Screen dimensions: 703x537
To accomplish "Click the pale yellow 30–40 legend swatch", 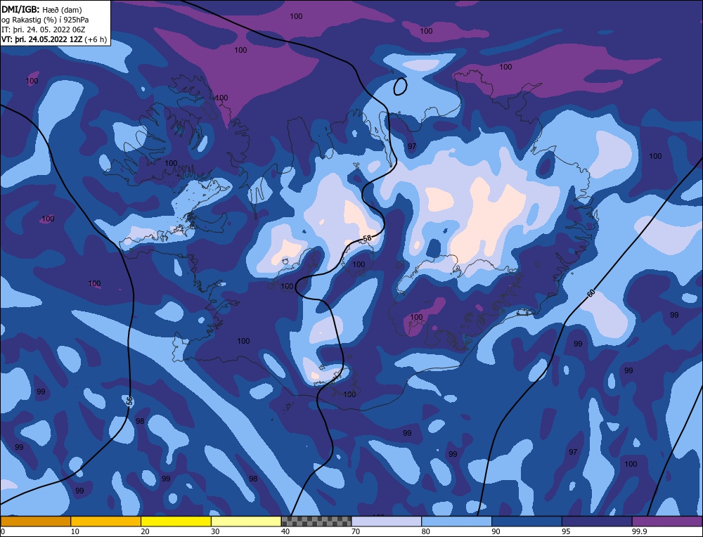I will click(x=246, y=522).
